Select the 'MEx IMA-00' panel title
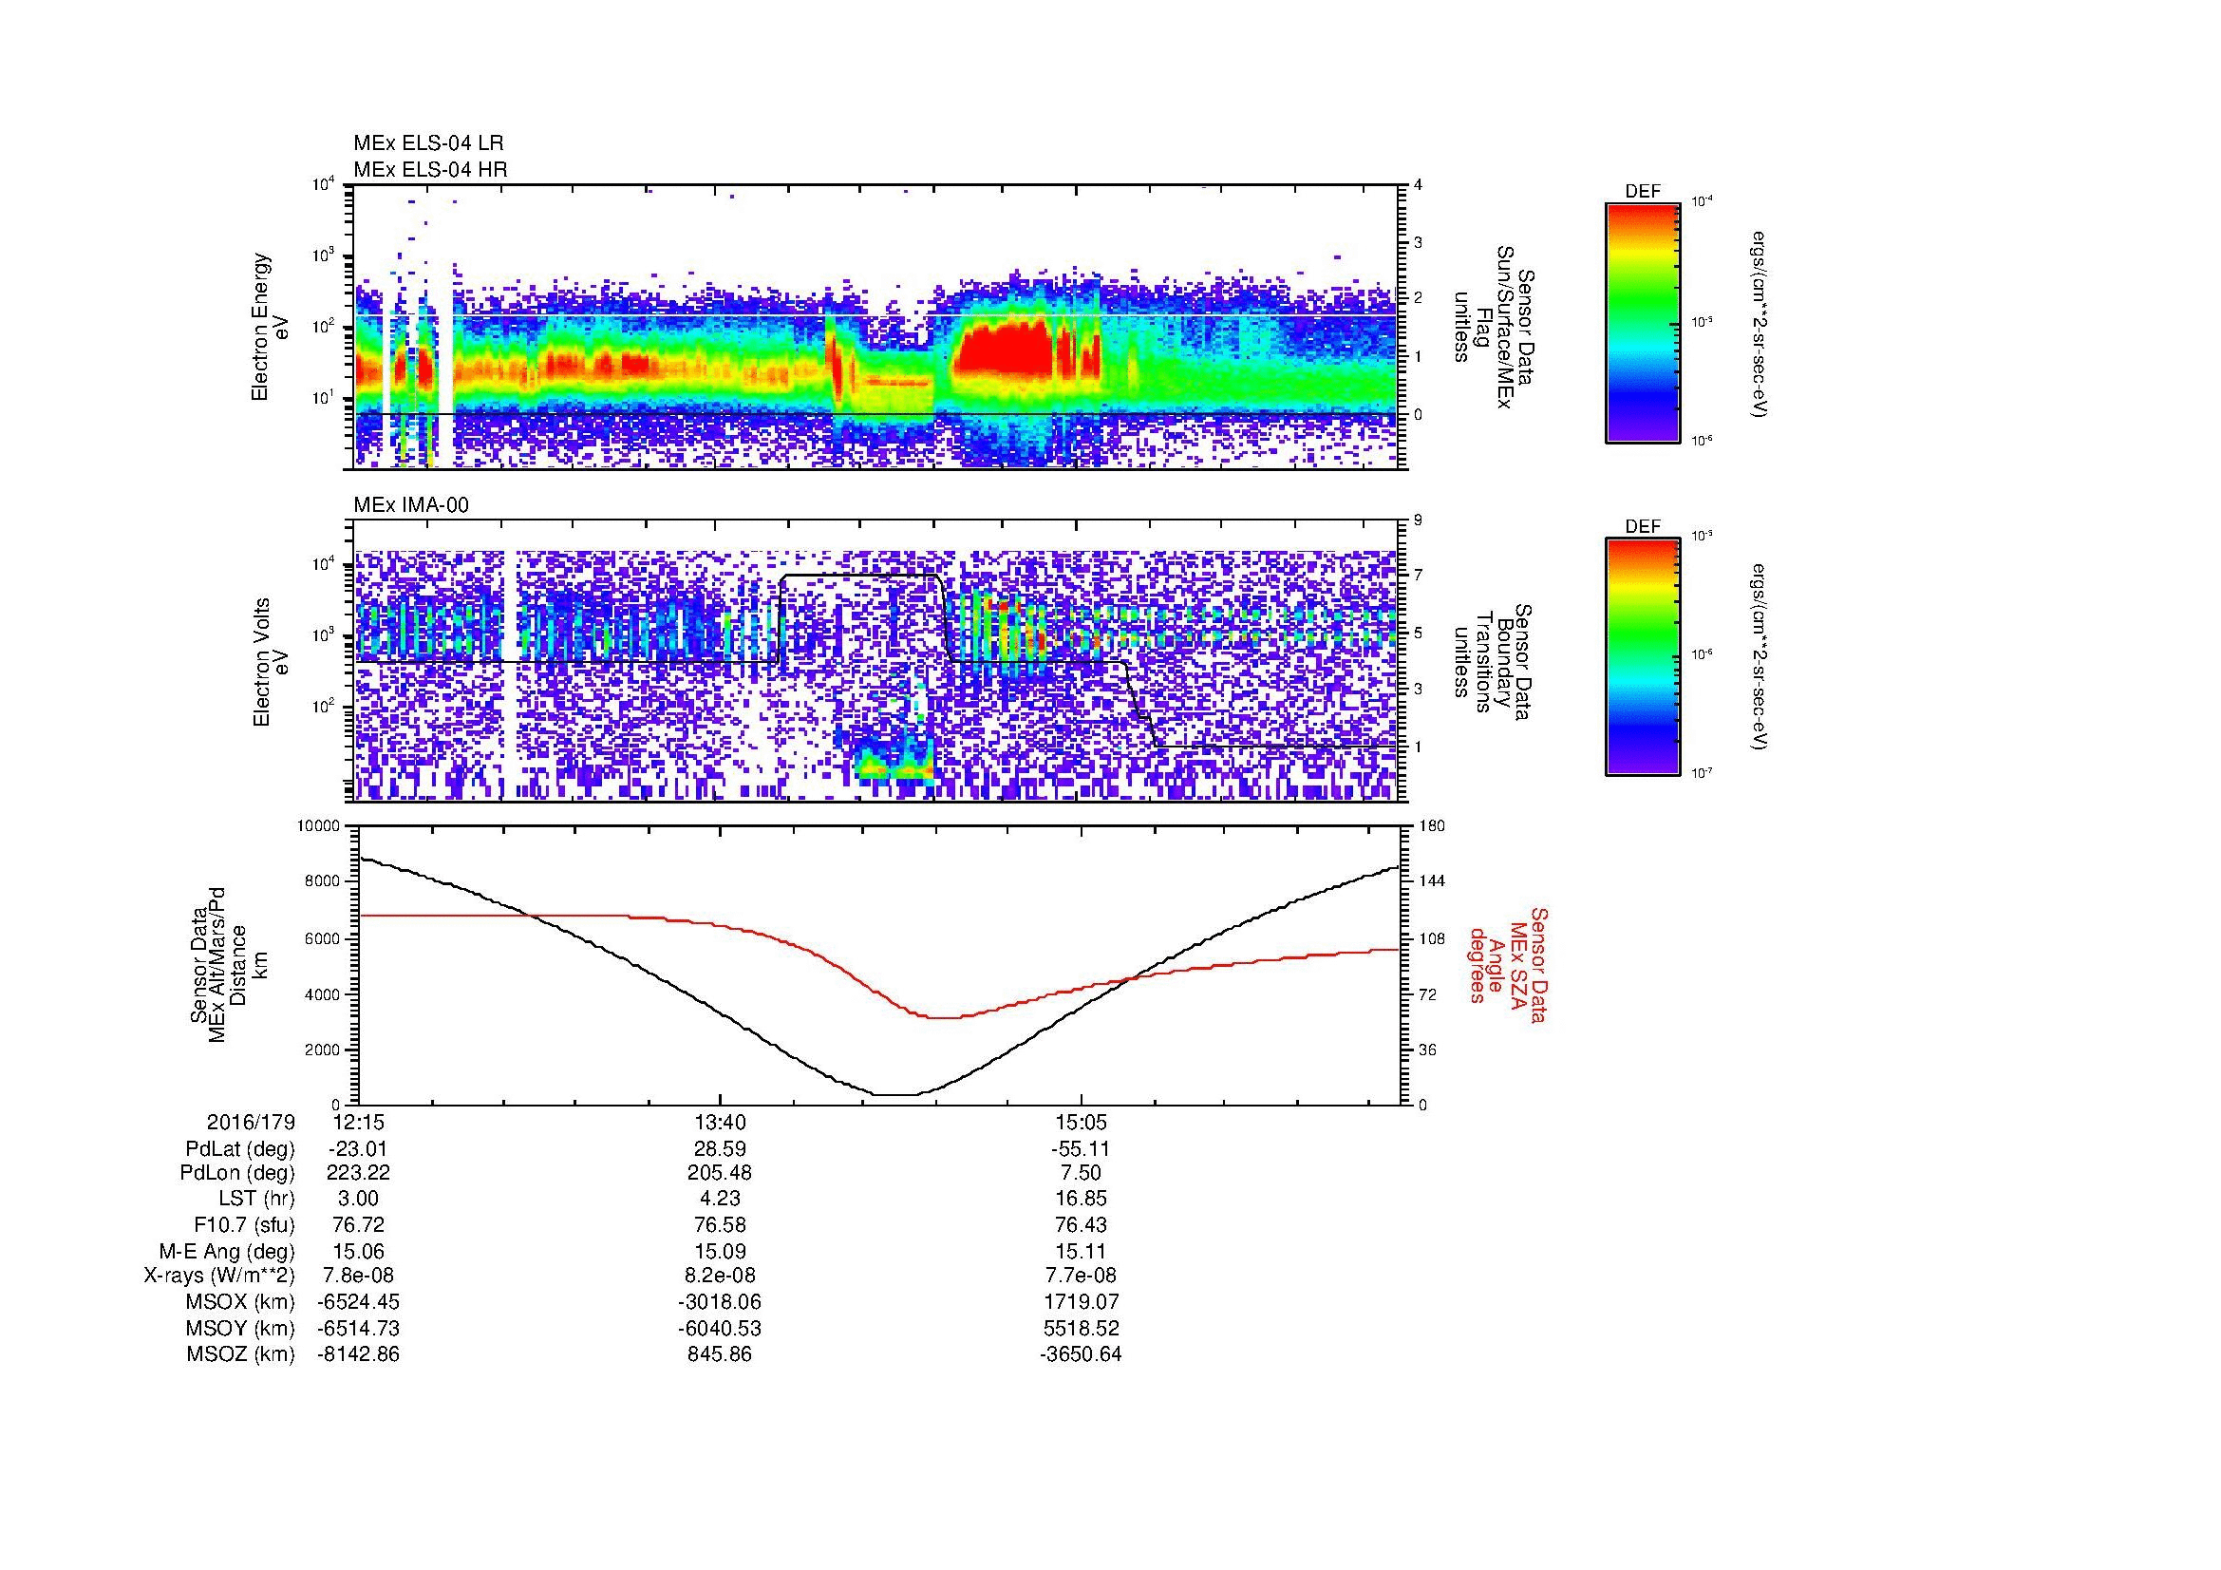Image resolution: width=2221 pixels, height=1570 pixels. point(411,505)
